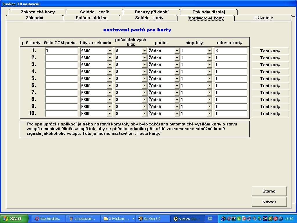Start Test karty for card 8
Viewport: 297px width, 223px height.
270,100
